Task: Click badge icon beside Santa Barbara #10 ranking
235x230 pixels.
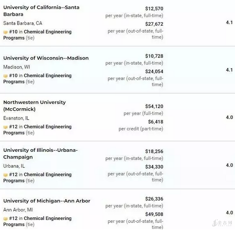Action: pos(5,32)
